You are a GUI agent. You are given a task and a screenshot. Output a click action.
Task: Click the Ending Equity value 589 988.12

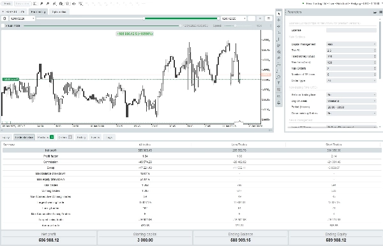click(336, 240)
